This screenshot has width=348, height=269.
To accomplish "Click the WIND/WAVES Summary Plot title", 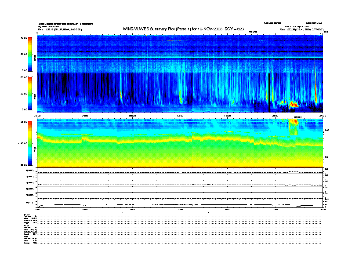I will [x=183, y=29].
